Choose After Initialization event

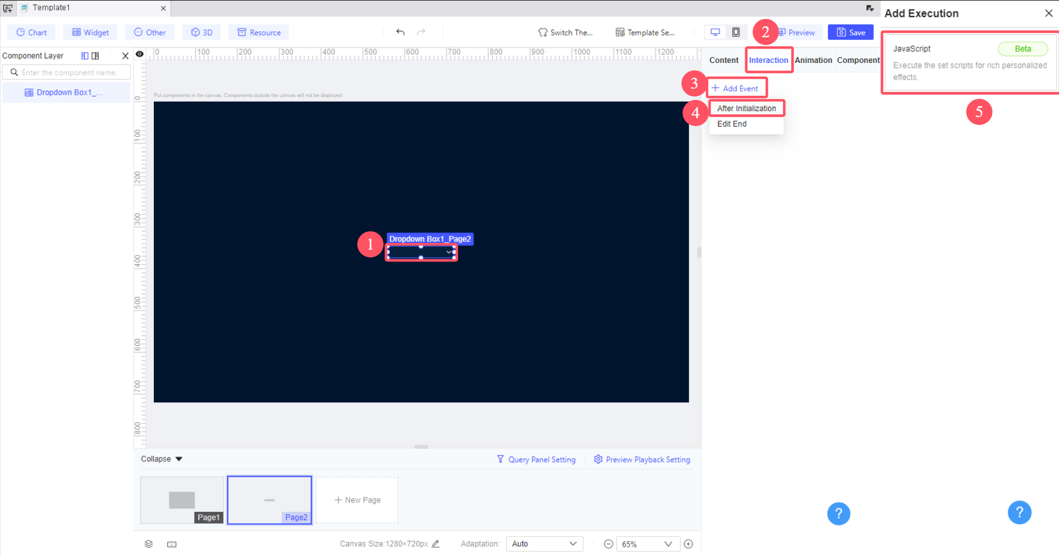[746, 108]
